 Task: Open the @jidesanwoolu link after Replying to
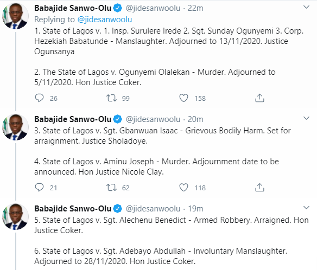point(105,20)
